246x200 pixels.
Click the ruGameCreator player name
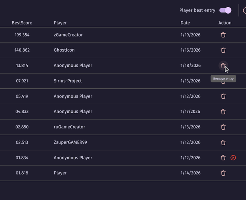[x=69, y=127]
